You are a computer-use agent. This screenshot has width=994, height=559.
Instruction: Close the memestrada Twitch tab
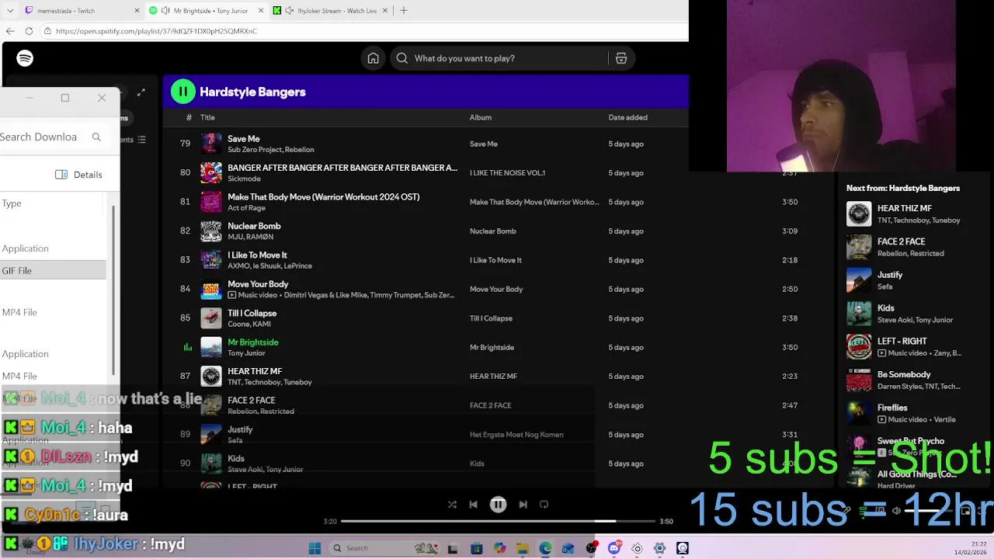coord(137,11)
